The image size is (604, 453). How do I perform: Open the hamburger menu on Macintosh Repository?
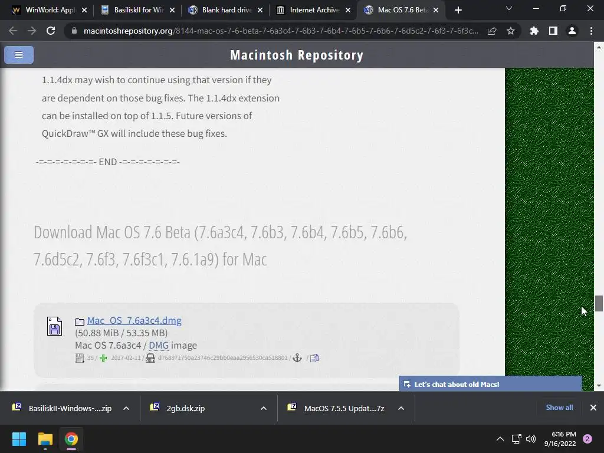[19, 55]
